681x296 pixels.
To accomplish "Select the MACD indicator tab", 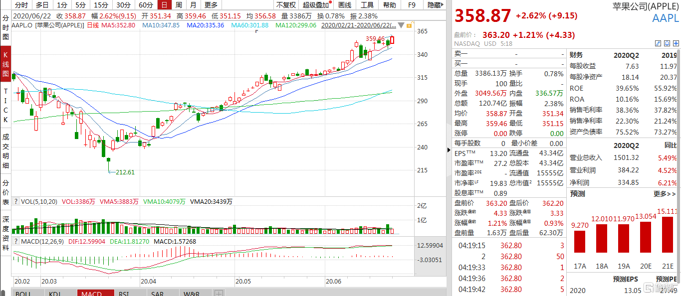I will 96,293.
